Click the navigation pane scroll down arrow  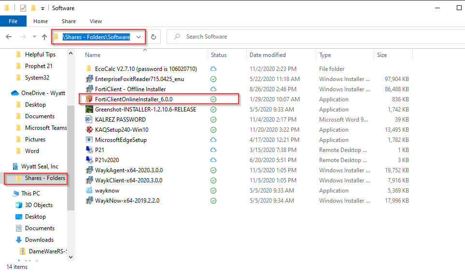pyautogui.click(x=70, y=257)
